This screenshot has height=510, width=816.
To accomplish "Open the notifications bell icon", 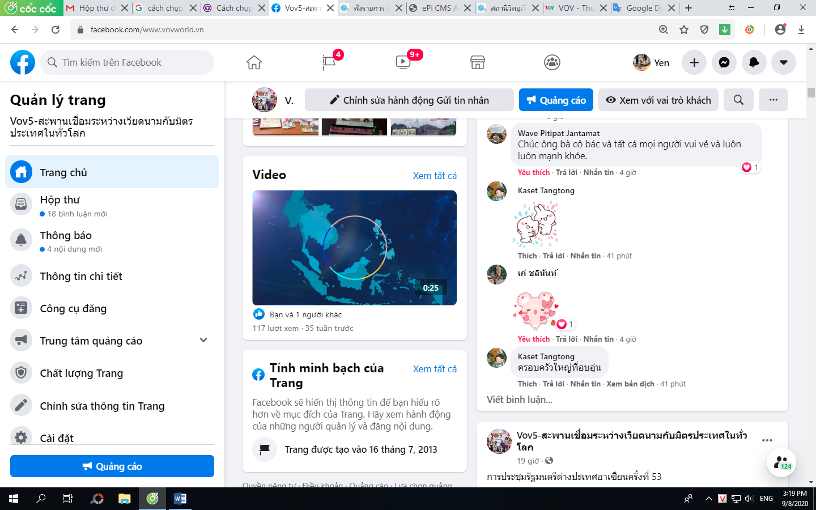I will [x=754, y=62].
